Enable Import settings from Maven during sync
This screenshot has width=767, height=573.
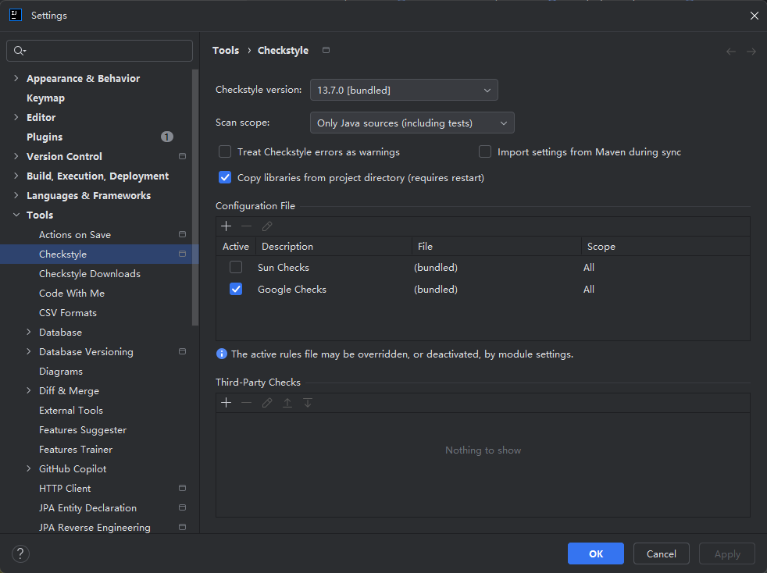click(x=485, y=151)
